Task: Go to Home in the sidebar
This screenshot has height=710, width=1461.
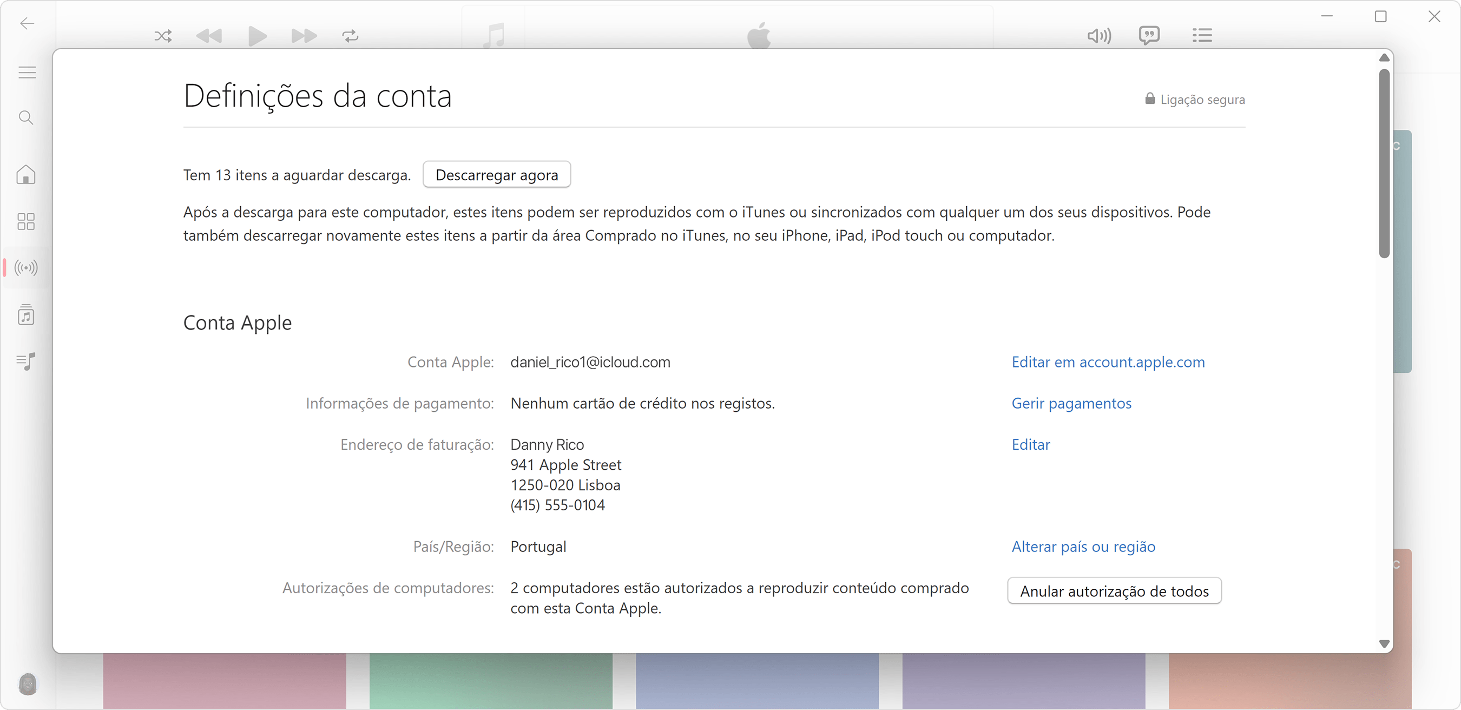Action: click(26, 175)
